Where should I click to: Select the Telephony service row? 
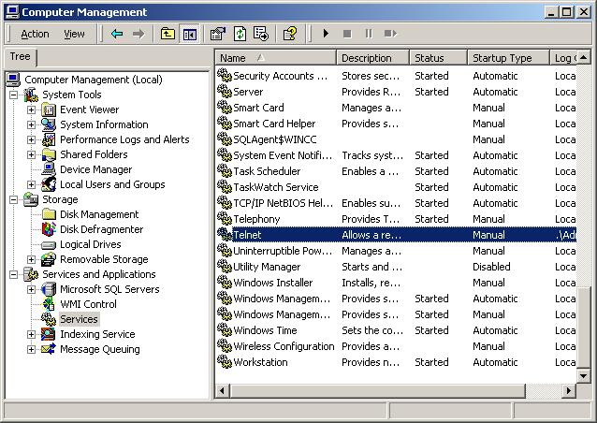coord(396,219)
